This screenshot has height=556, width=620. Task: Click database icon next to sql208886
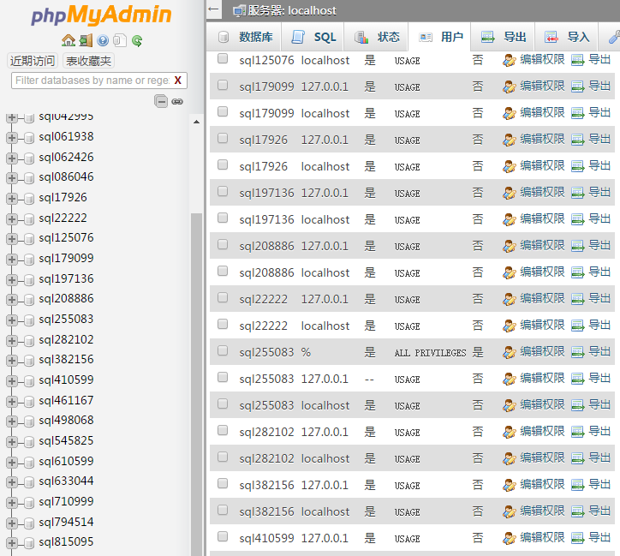[29, 300]
